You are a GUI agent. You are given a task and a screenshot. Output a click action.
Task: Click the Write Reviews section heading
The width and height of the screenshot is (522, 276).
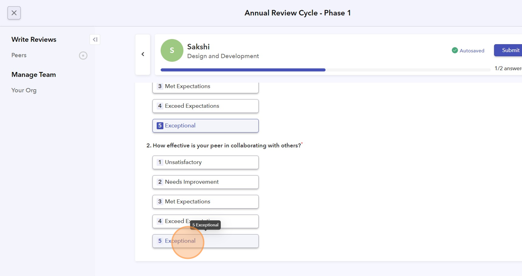pos(34,39)
